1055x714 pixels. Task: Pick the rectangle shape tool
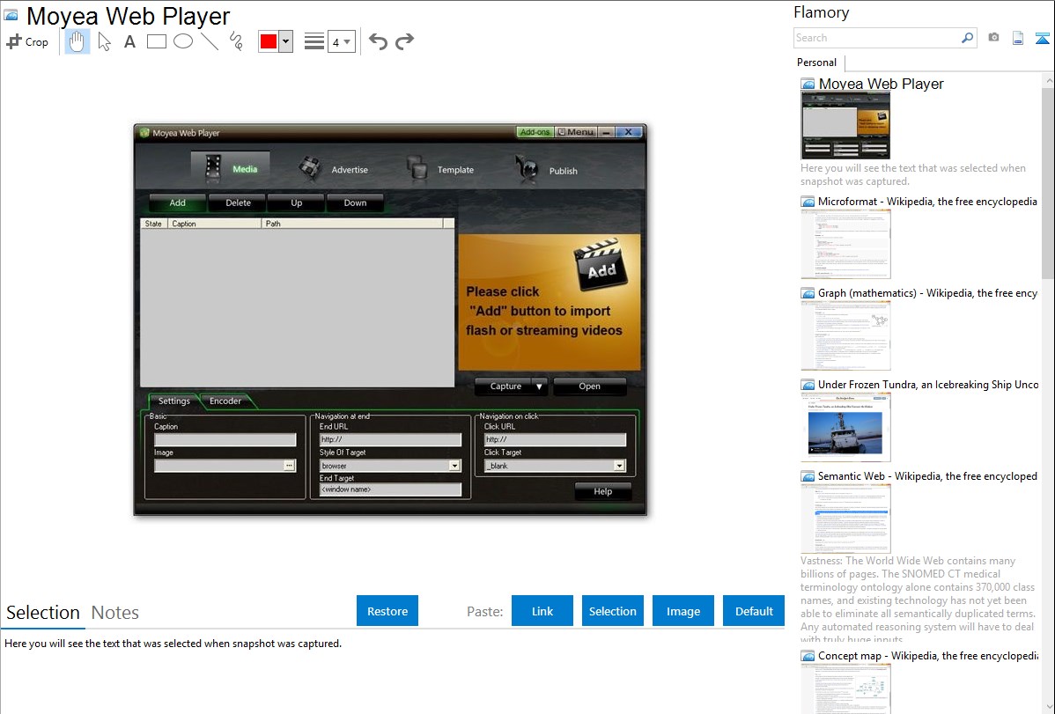(156, 41)
